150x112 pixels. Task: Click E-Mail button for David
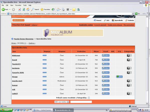coord(105,60)
